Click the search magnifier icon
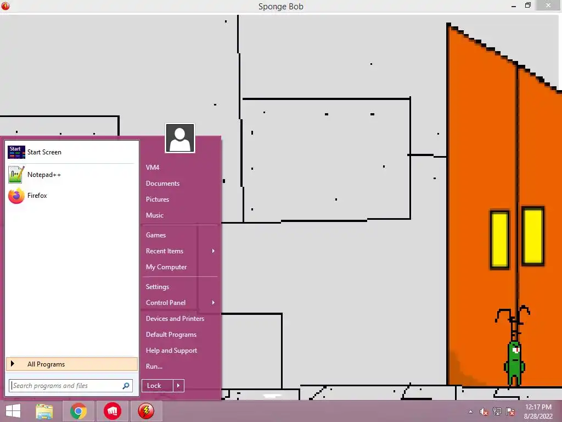 pos(126,386)
